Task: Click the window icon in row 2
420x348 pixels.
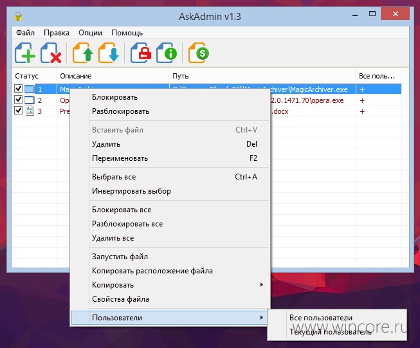Action: 30,100
